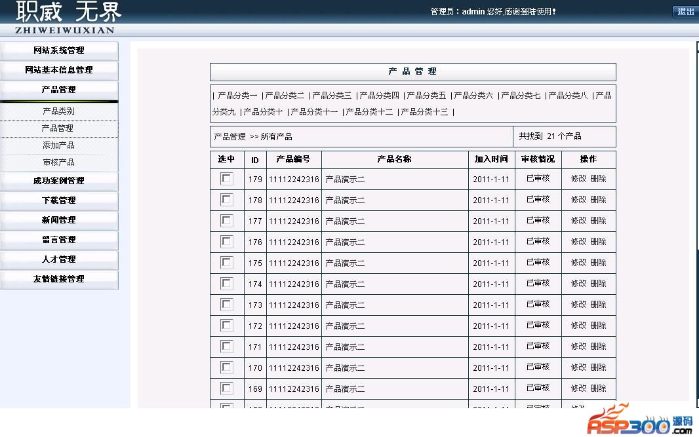The image size is (699, 437).
Task: Click 修改 for product ID 178
Action: (578, 200)
